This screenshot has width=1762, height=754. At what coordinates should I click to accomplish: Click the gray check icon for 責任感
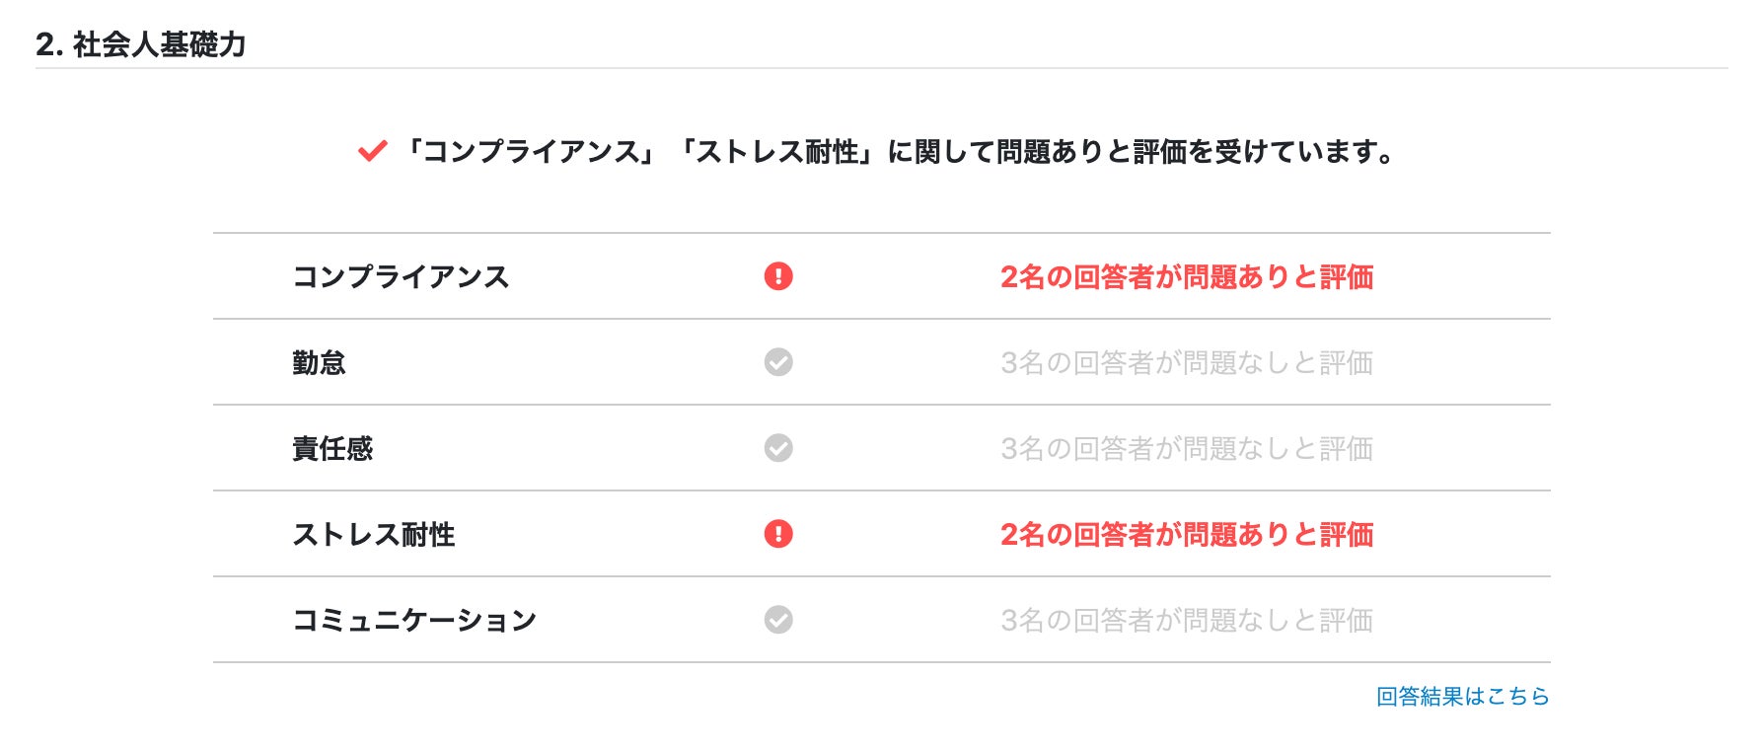[x=778, y=448]
